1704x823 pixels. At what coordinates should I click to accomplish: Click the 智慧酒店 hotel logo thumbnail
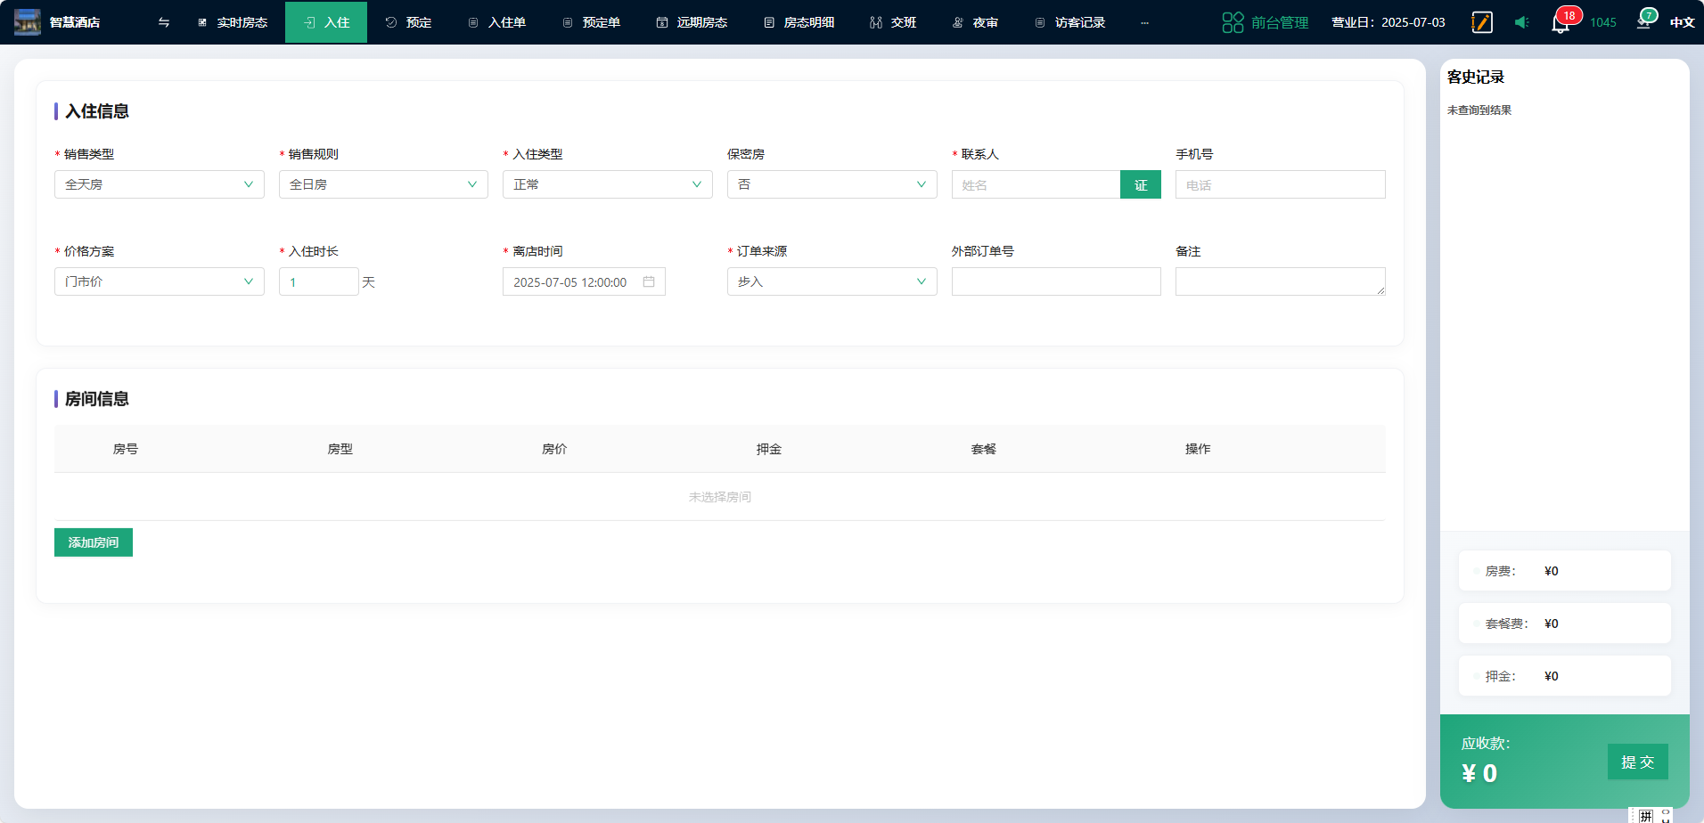(28, 22)
